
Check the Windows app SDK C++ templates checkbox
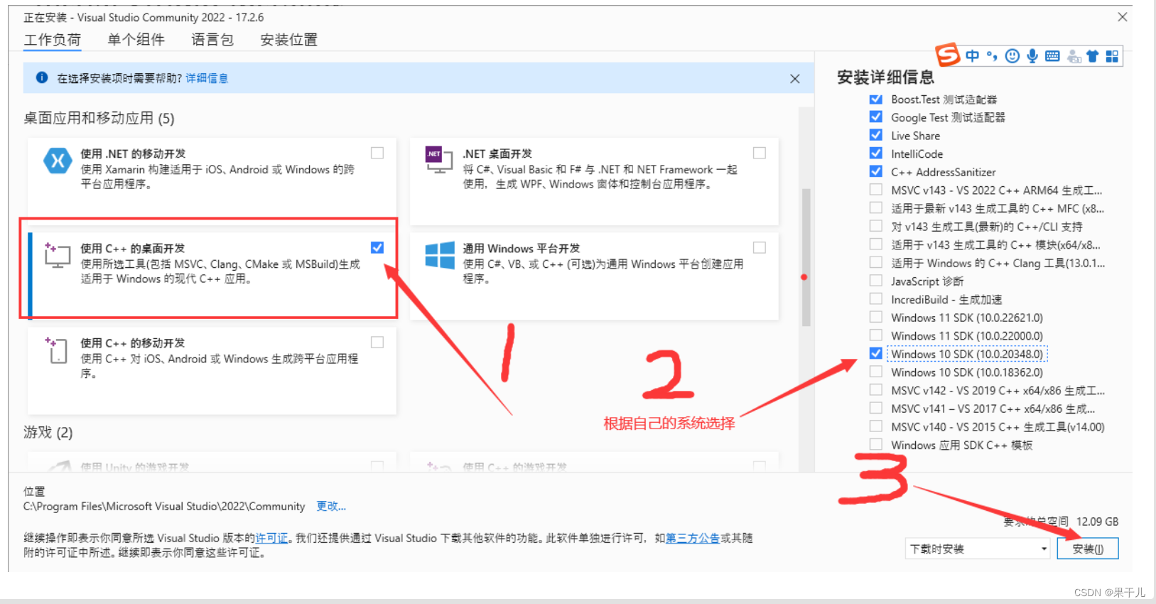[876, 444]
